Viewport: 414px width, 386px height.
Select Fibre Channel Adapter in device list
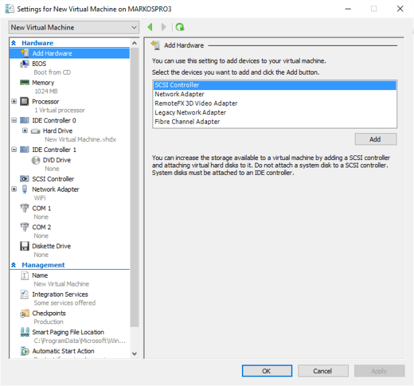(187, 122)
